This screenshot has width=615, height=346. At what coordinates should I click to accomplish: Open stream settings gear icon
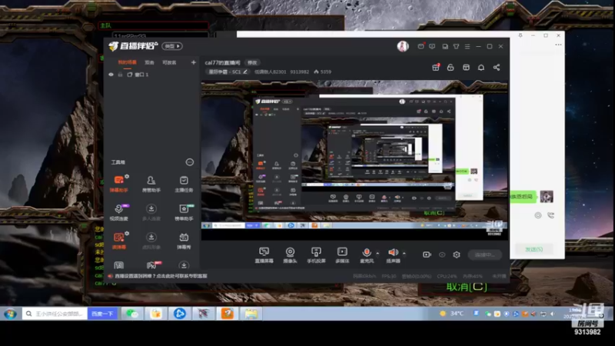coord(457,255)
